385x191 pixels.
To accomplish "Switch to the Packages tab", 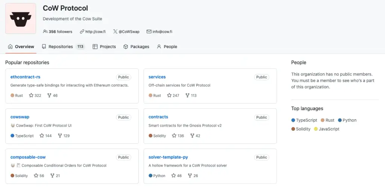I will click(x=136, y=47).
